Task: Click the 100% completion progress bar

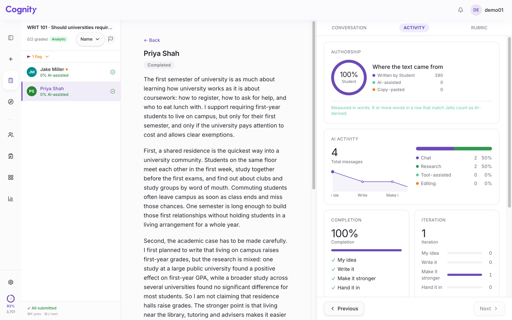Action: (366, 250)
